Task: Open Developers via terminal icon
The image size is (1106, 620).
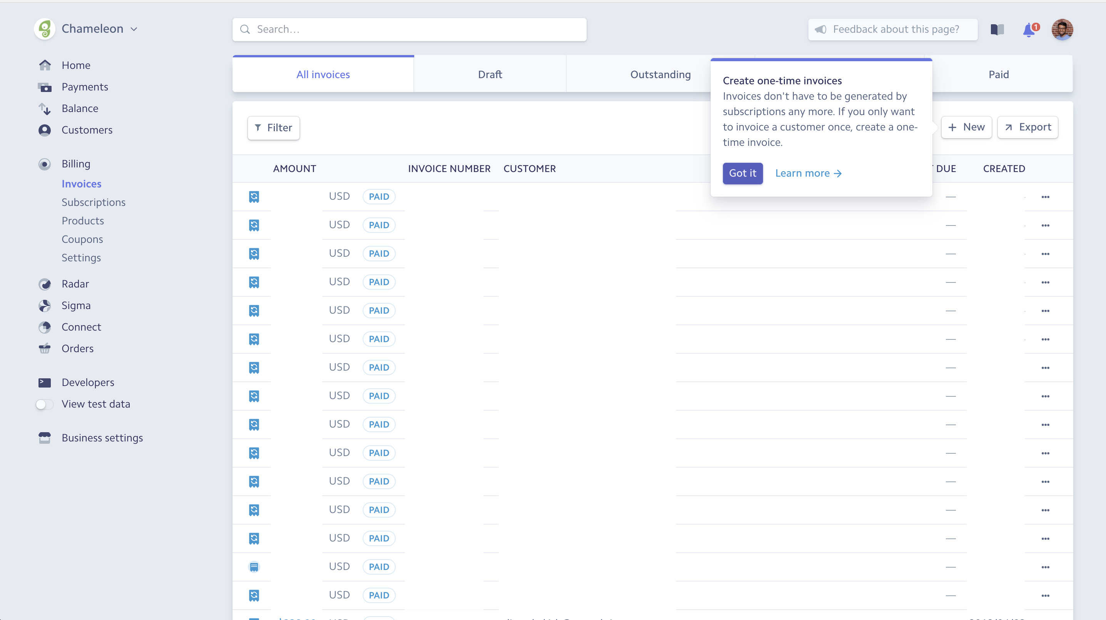Action: coord(45,383)
